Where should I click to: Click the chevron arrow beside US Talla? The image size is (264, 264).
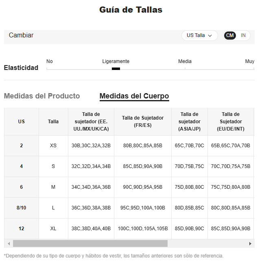[x=210, y=36]
